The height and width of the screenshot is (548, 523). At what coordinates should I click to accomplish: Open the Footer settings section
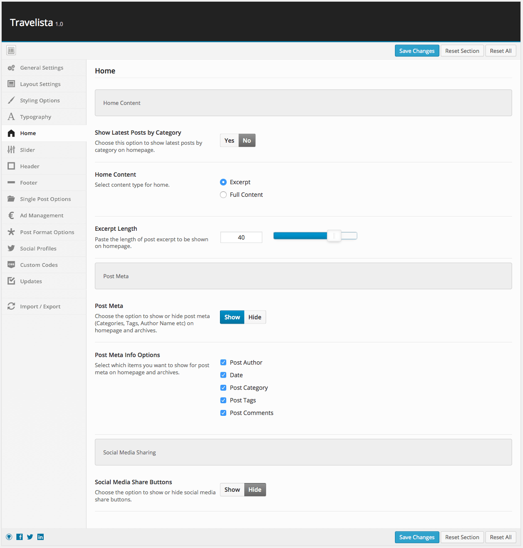[x=44, y=183]
